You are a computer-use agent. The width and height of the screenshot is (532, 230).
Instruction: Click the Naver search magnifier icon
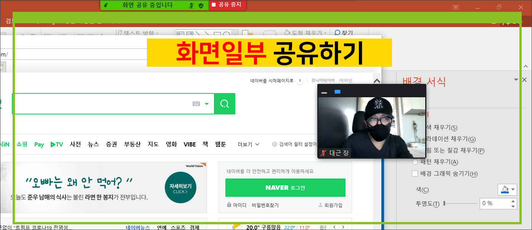point(224,103)
